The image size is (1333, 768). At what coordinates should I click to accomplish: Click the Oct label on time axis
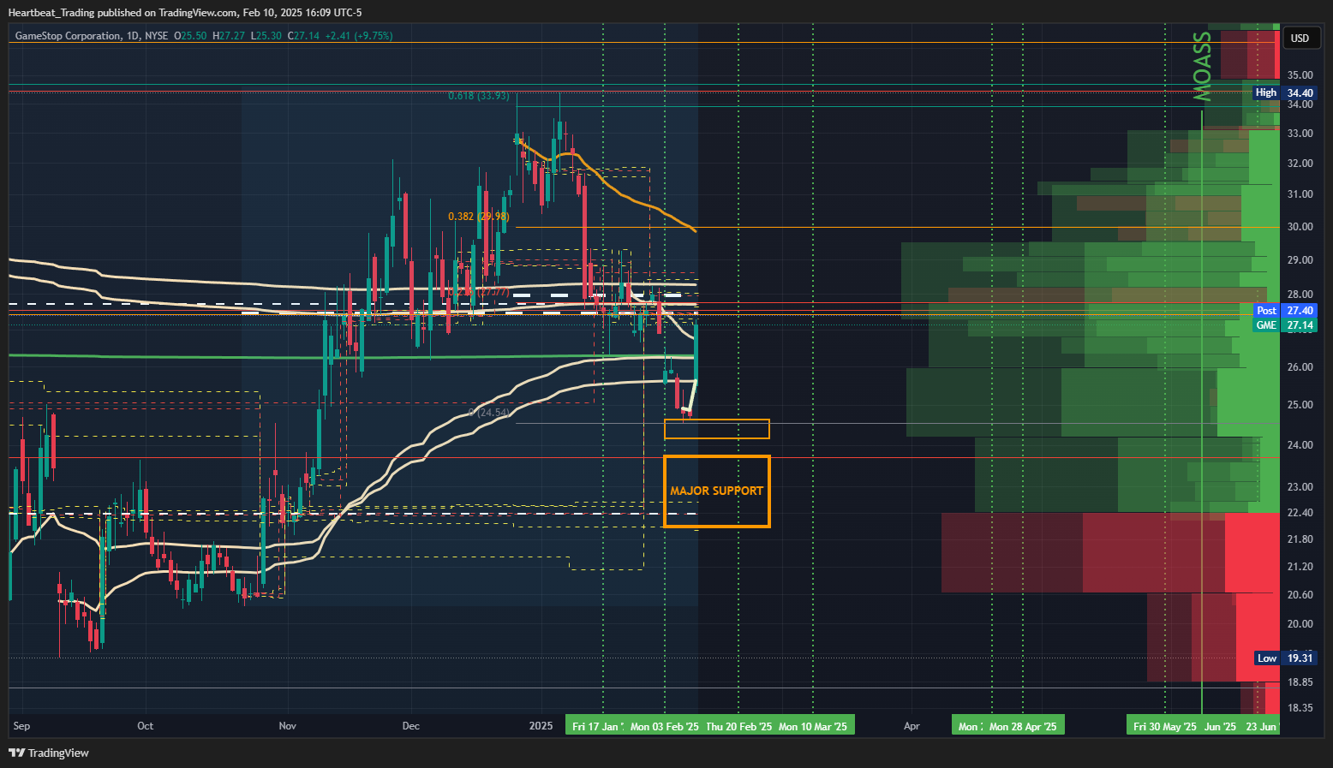tap(146, 726)
